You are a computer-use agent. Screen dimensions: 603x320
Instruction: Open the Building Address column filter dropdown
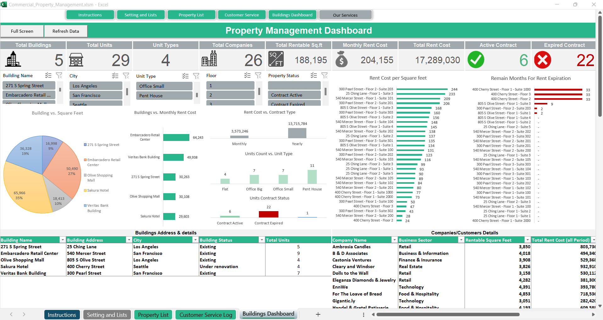pos(129,240)
